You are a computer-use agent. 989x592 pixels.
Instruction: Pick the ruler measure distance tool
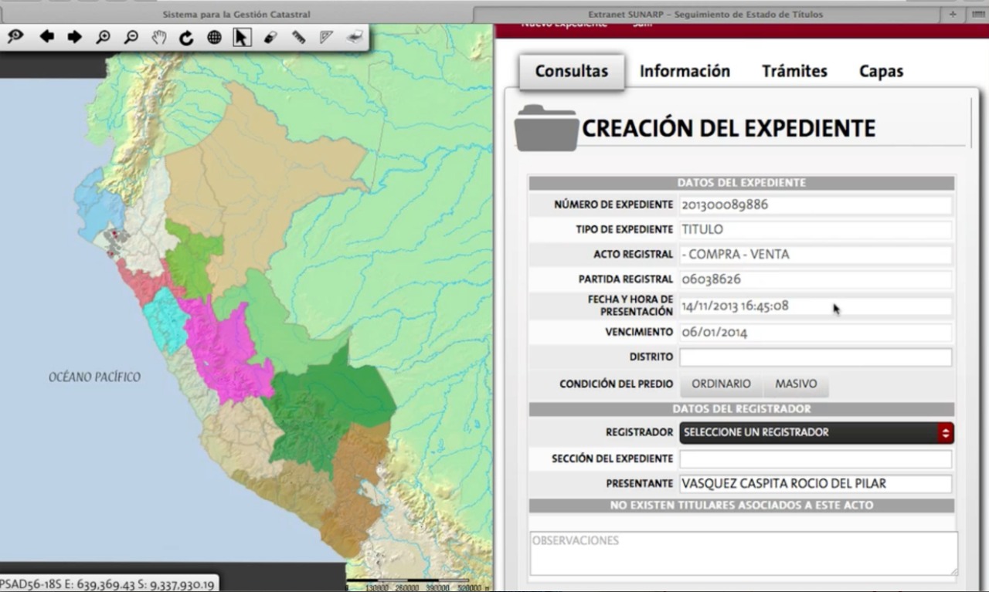pyautogui.click(x=298, y=37)
